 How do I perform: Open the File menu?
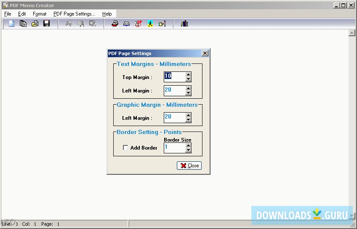8,14
